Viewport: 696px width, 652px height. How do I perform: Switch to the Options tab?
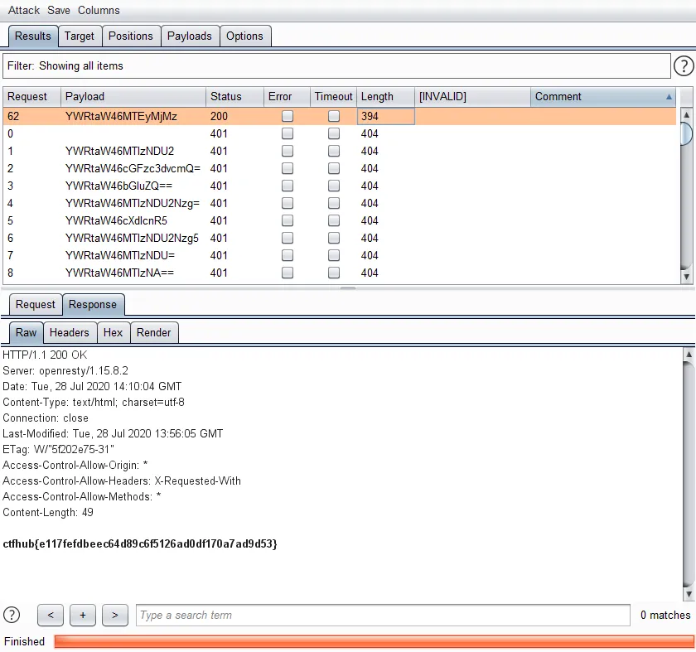click(x=244, y=36)
